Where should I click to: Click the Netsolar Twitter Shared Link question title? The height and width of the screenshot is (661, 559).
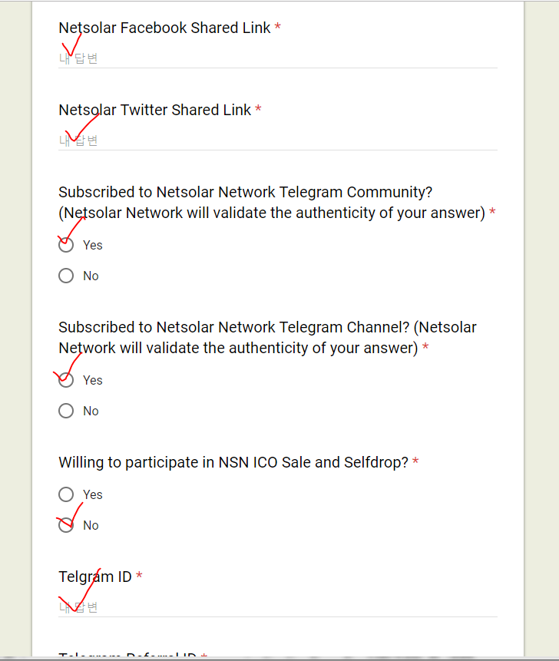pos(154,111)
